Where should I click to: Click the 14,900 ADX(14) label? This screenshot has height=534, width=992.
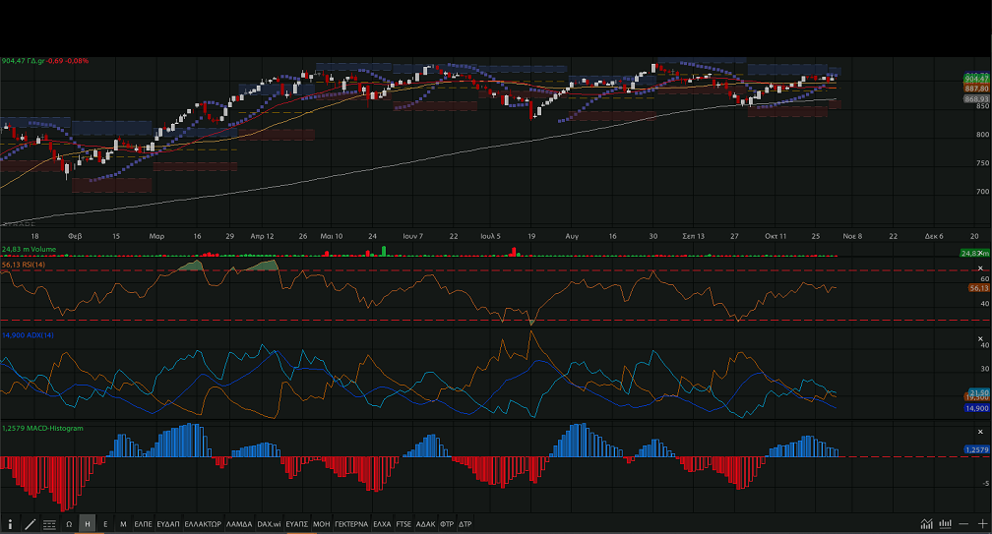click(x=28, y=335)
